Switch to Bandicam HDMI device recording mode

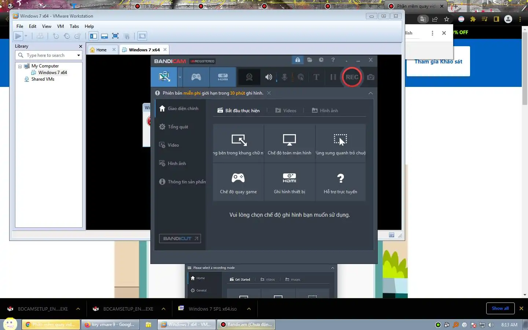(223, 77)
